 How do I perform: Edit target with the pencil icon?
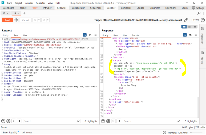[x=186, y=20]
